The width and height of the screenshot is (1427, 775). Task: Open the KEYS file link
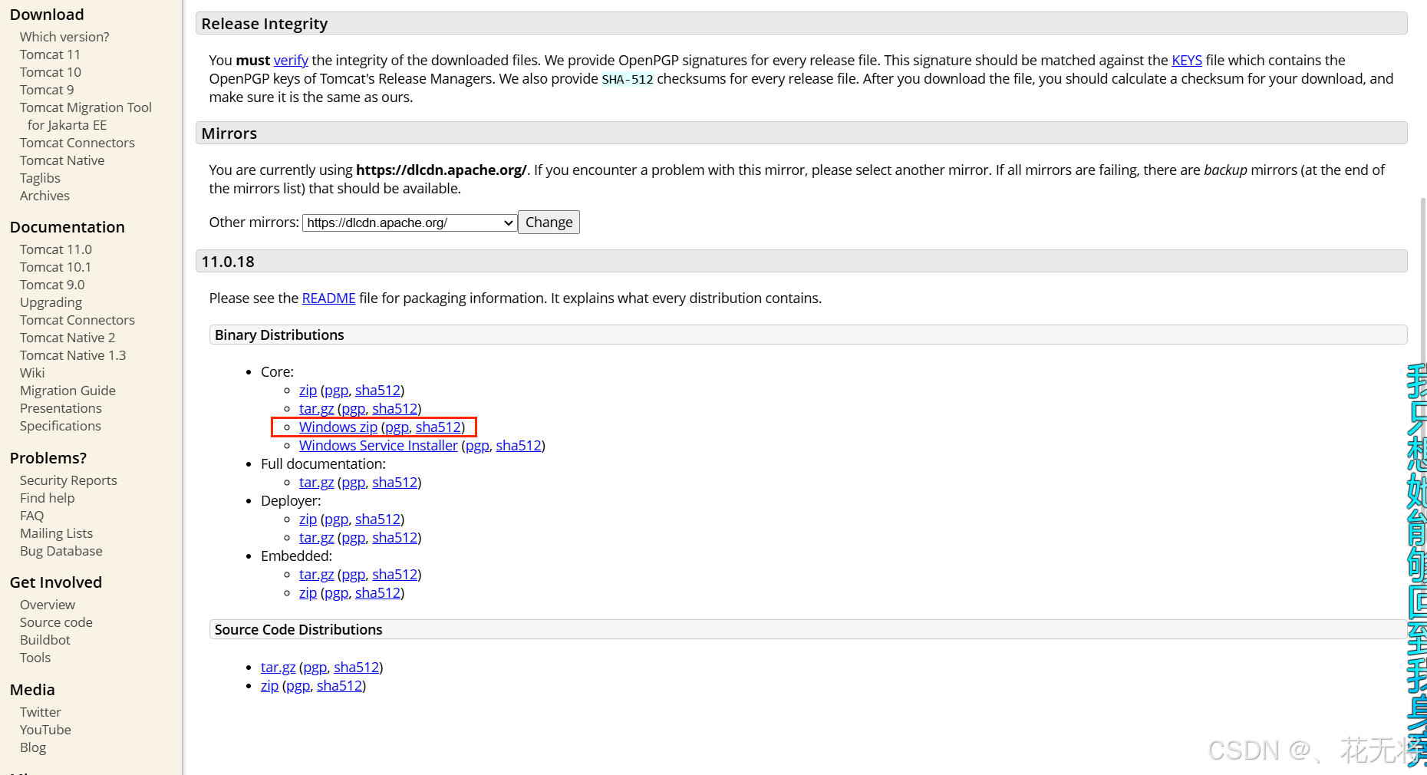pos(1186,60)
